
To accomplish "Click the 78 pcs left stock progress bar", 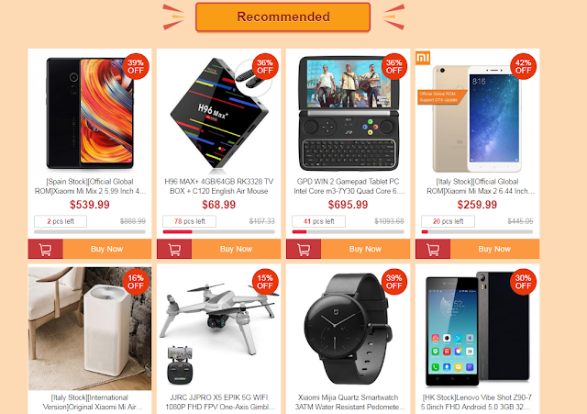I will coord(219,232).
